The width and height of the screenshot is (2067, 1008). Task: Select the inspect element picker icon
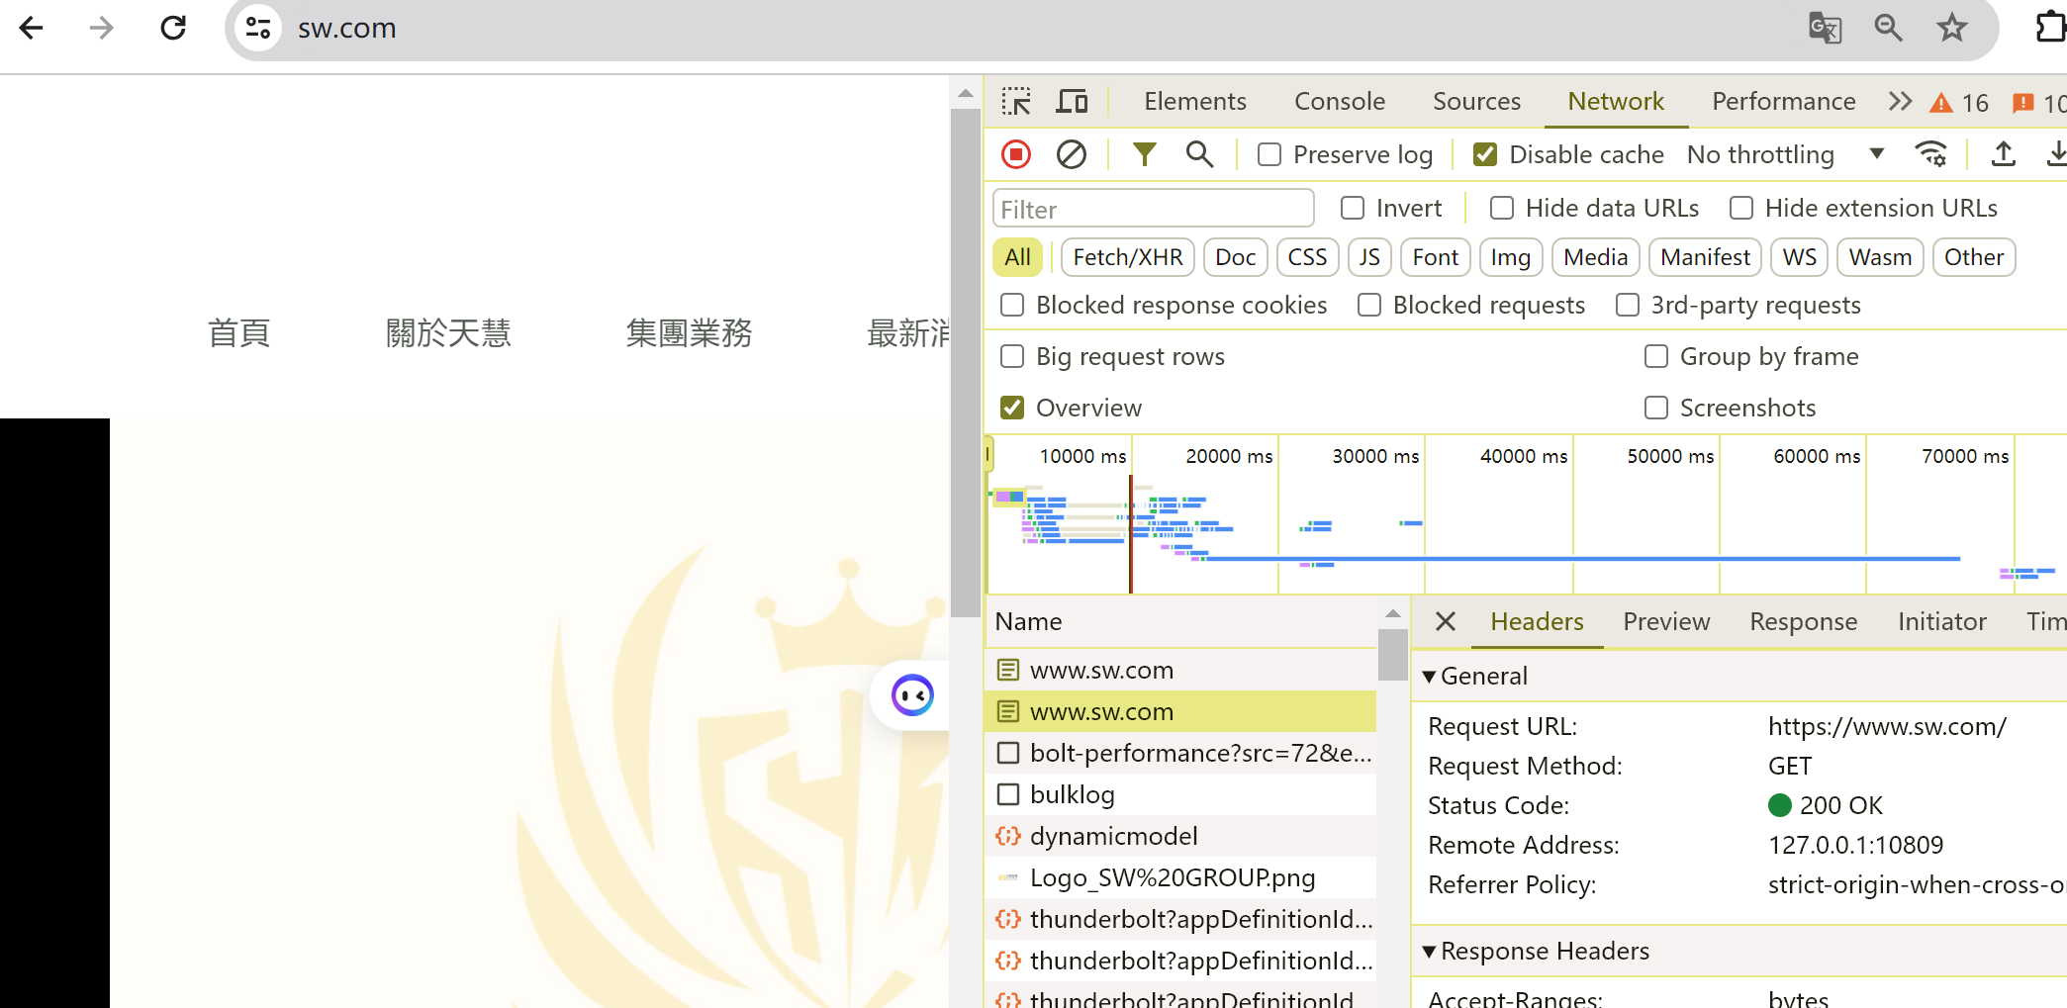pyautogui.click(x=1016, y=102)
